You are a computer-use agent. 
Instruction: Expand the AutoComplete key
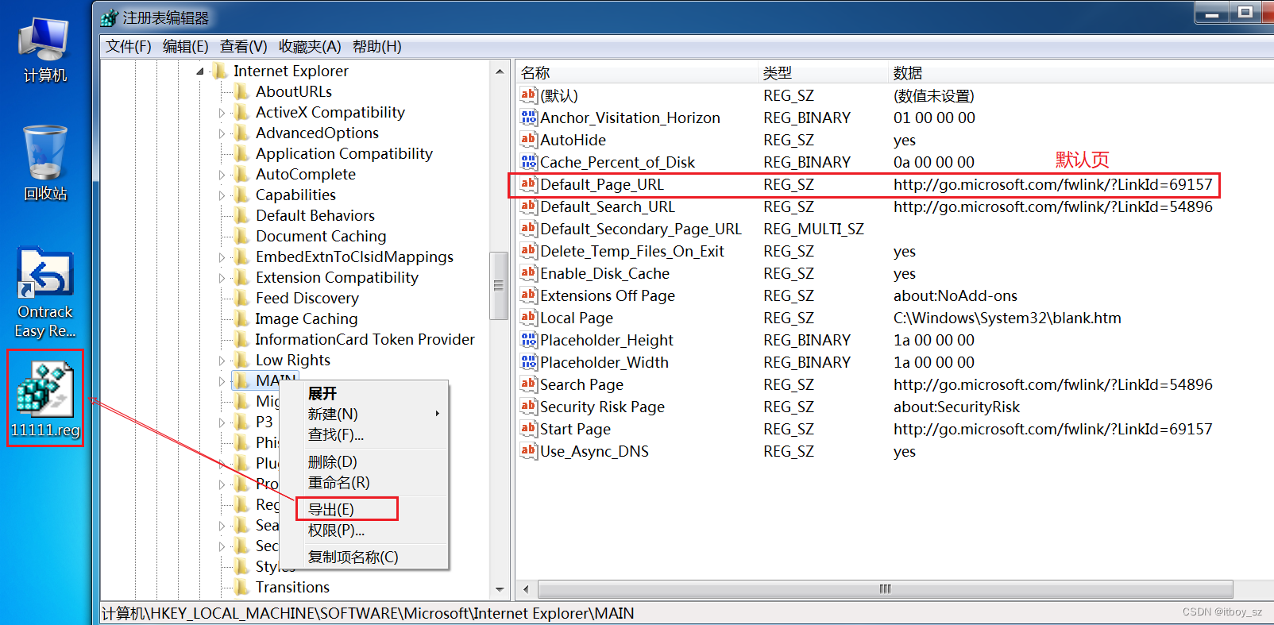point(222,175)
